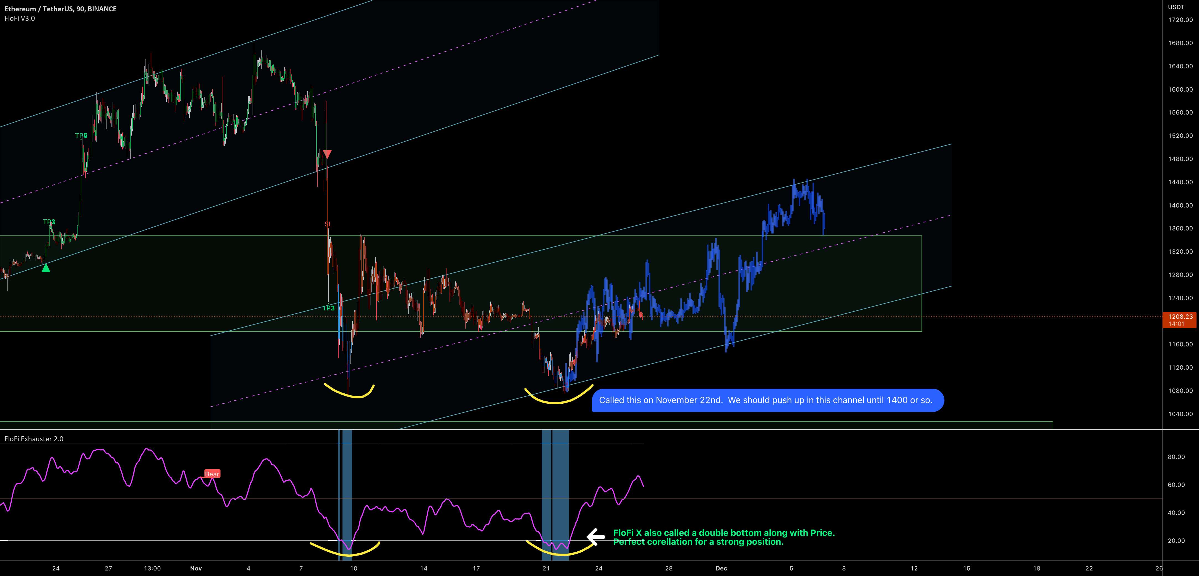Click the green FloFi X double bottom note

tap(724, 537)
